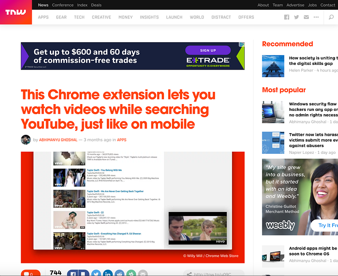Click the '744' share count
This screenshot has width=338, height=276.
coord(56,273)
